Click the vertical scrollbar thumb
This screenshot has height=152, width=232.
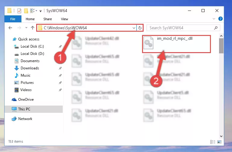point(221,46)
